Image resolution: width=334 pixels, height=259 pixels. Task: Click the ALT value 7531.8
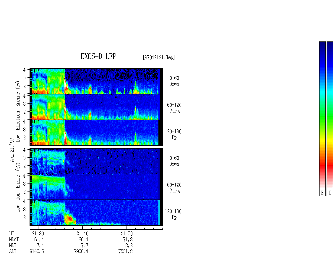(125, 252)
